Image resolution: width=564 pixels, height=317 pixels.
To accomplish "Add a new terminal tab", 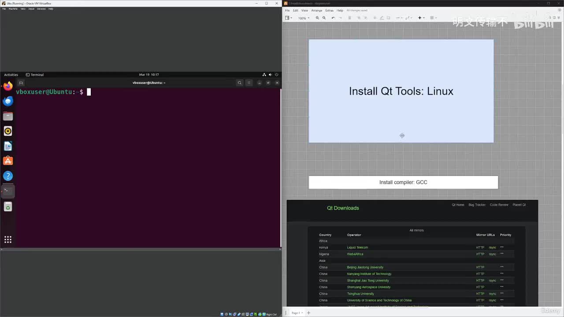I will click(21, 83).
